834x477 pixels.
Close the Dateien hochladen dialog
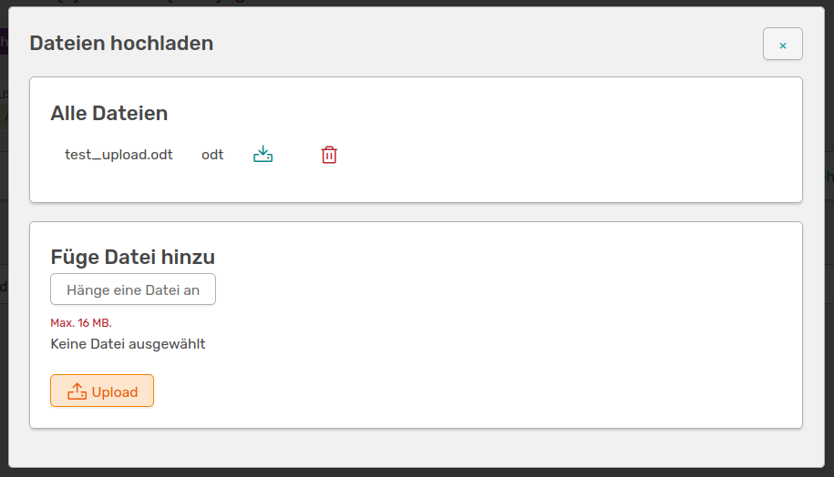(782, 45)
